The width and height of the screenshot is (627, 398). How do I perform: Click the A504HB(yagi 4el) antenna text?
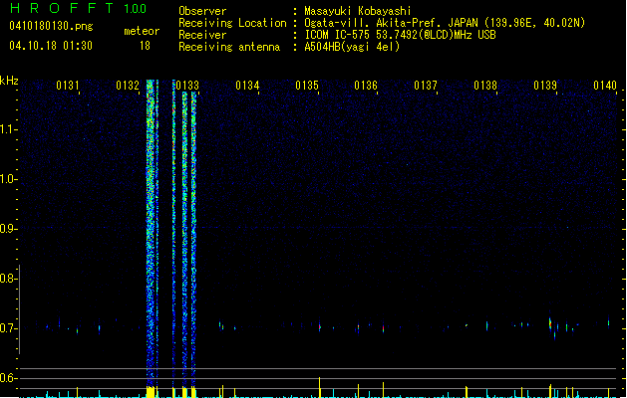tap(352, 47)
